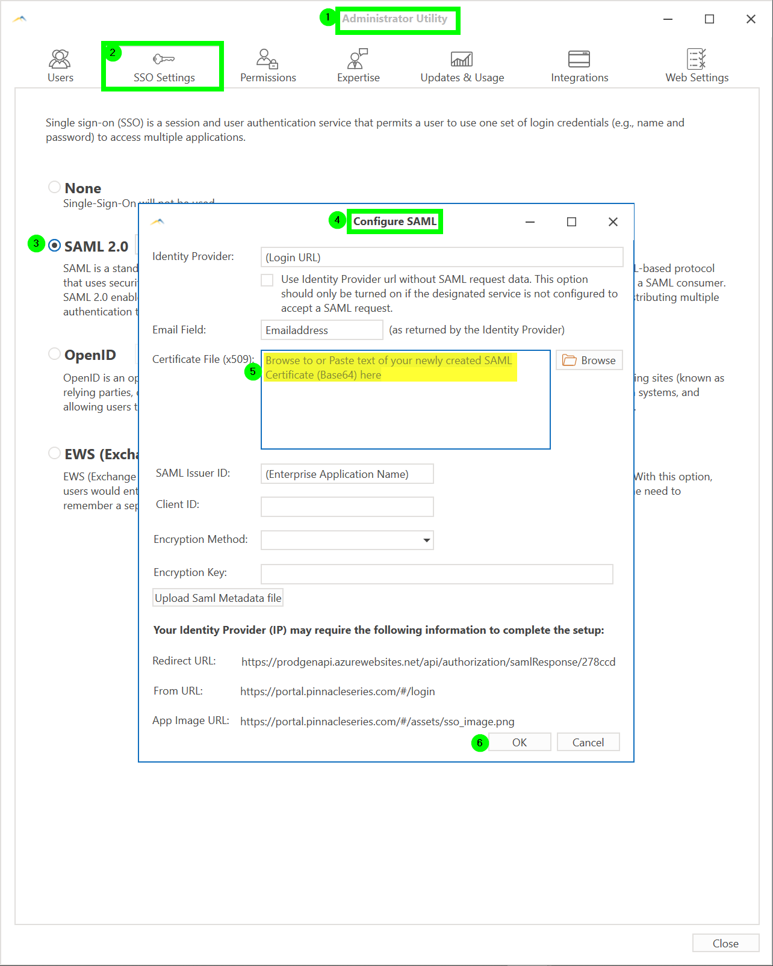Viewport: 773px width, 966px height.
Task: Click the Redirect URL azurewebsites text
Action: pos(429,661)
